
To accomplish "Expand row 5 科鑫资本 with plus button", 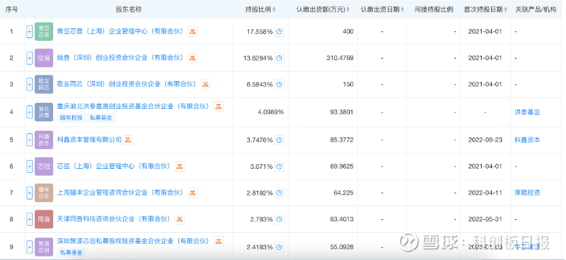I will [30, 140].
